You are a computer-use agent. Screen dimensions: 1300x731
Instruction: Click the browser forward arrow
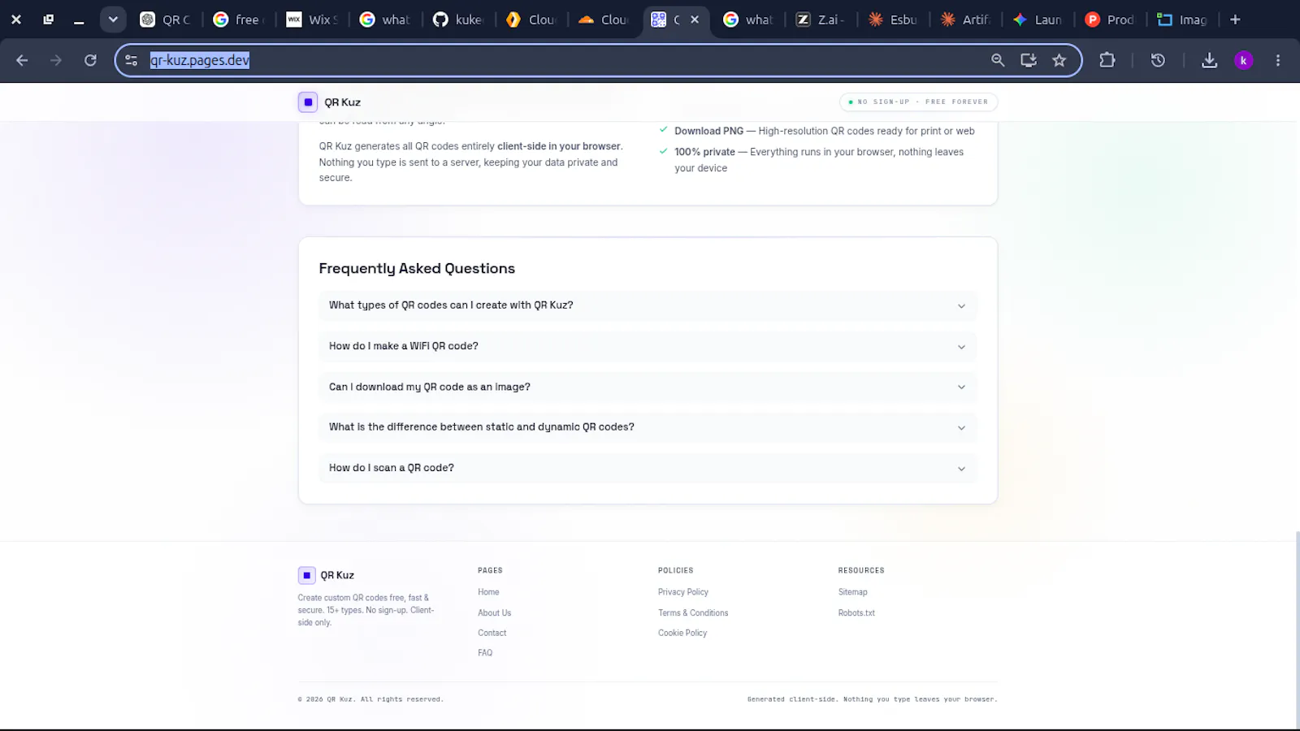[x=56, y=60]
